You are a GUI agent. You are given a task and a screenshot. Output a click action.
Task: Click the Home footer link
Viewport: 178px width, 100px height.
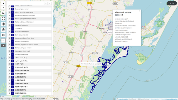click(x=163, y=99)
